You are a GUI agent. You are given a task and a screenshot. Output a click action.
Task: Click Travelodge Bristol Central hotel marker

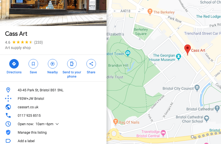[x=163, y=133]
